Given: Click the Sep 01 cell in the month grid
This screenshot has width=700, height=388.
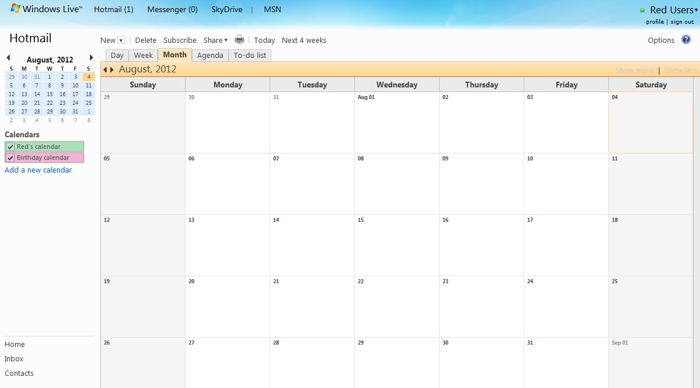Looking at the screenshot, I should (x=651, y=363).
